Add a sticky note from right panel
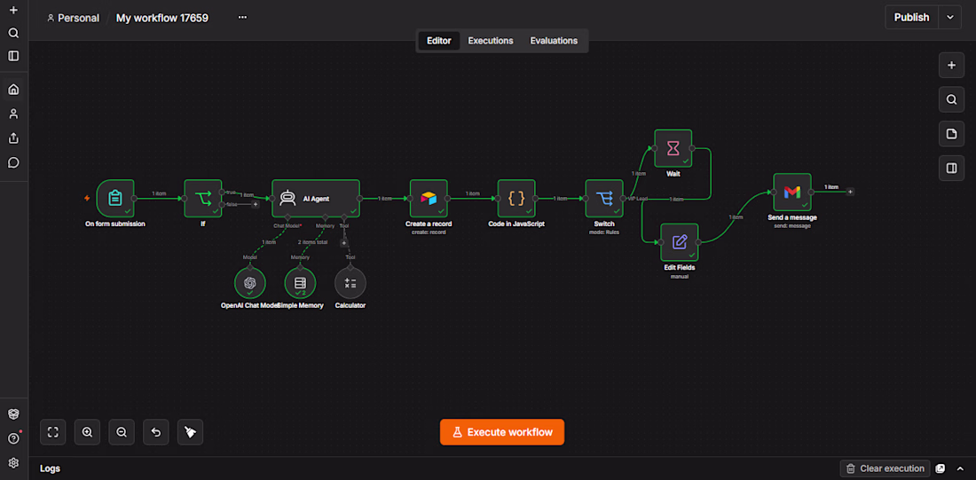The image size is (976, 480). pyautogui.click(x=951, y=134)
